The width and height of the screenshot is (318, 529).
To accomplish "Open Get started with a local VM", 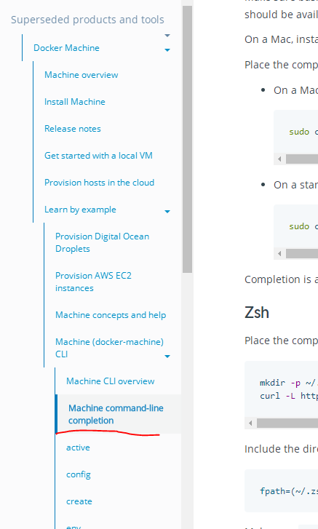I will (98, 156).
